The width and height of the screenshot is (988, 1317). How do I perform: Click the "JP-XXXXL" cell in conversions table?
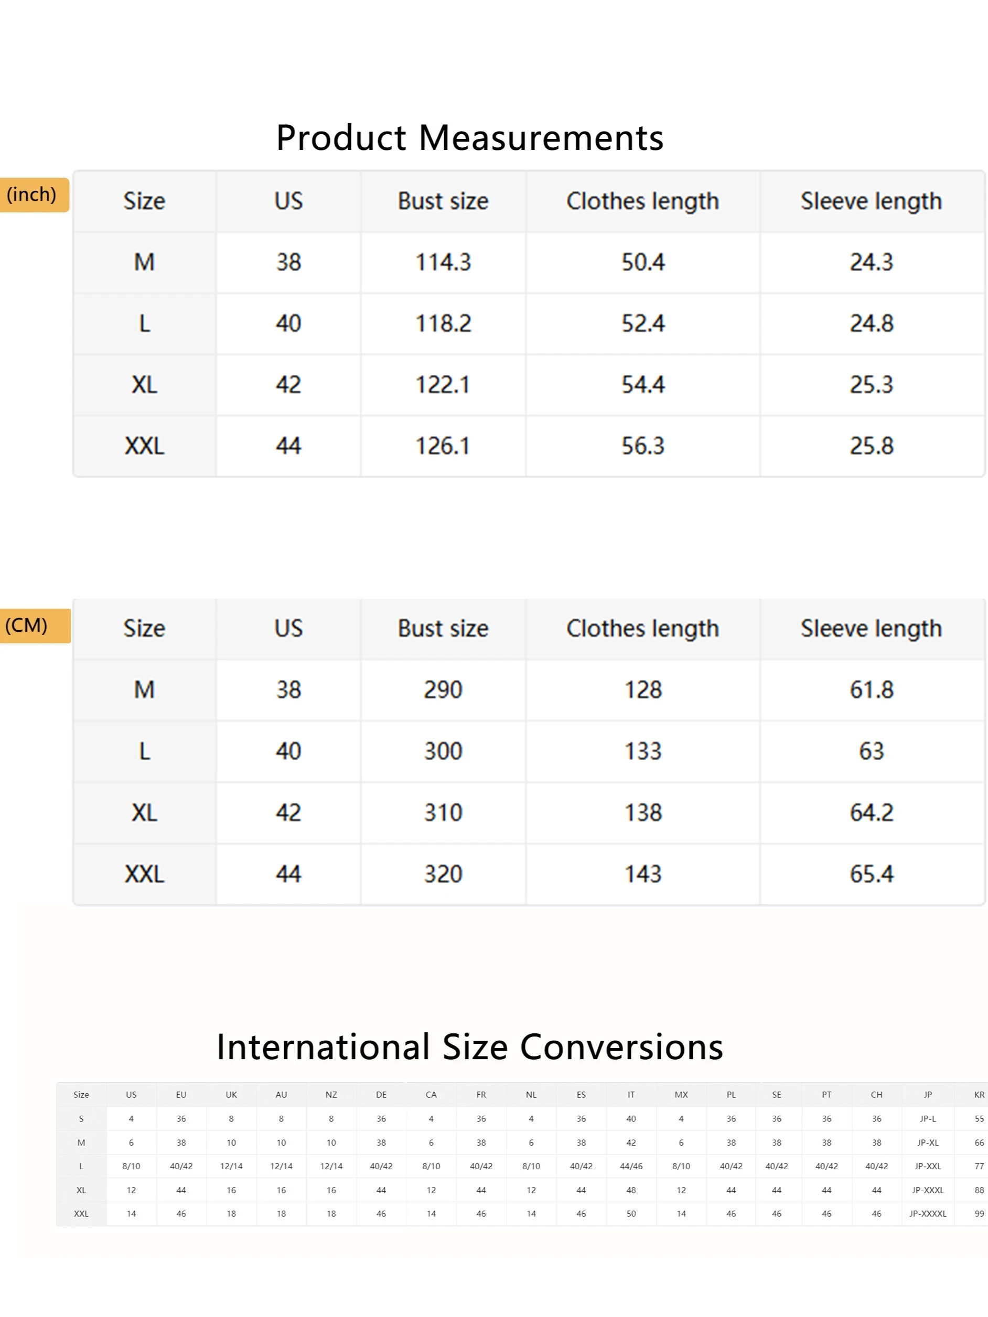tap(927, 1213)
